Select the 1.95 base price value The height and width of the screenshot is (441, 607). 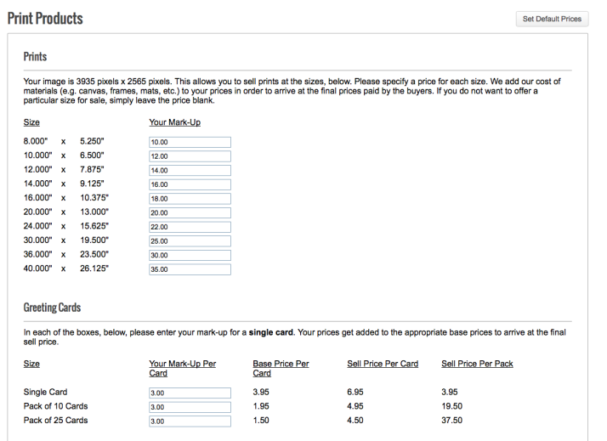261,406
